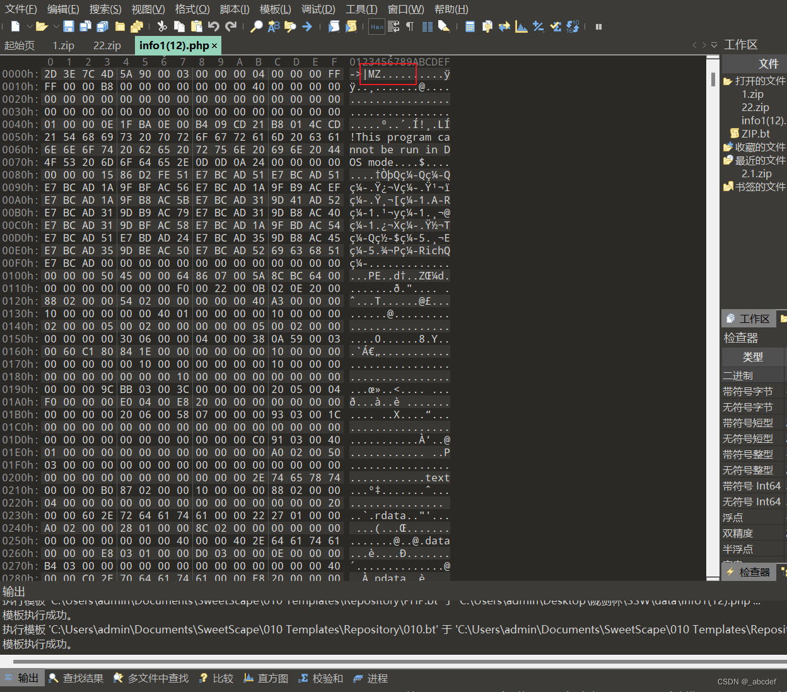
Task: Close the info1(12).php tab
Action: tap(214, 45)
